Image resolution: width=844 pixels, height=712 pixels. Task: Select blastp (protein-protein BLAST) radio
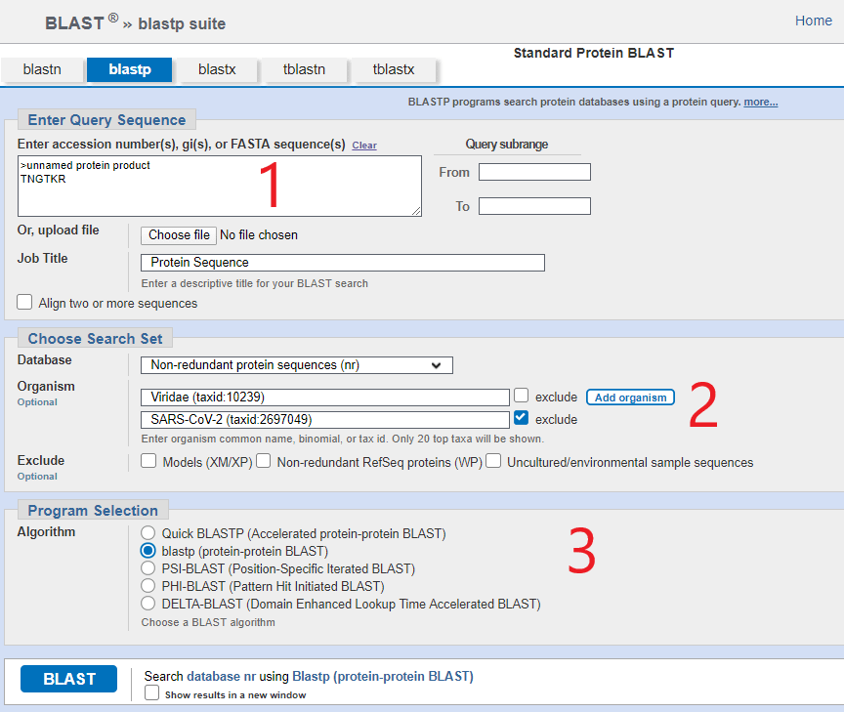[x=148, y=551]
